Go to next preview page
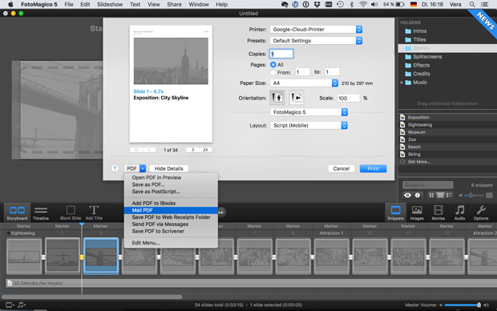Screen dimensions: 497x311 [x=192, y=150]
